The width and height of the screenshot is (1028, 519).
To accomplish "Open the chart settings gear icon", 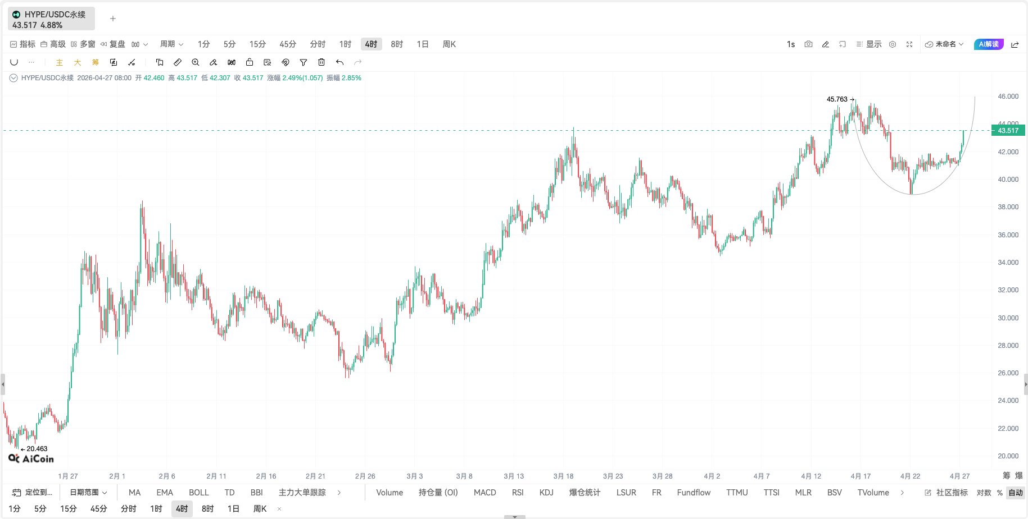I will click(x=893, y=44).
